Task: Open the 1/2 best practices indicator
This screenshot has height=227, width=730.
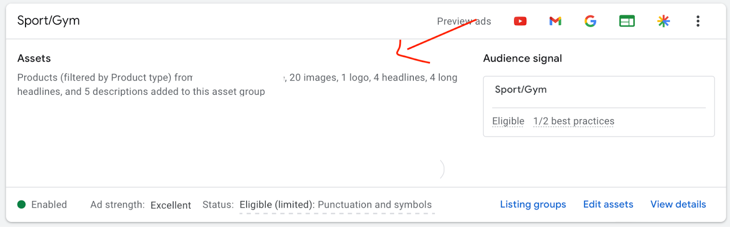Action: pos(574,121)
